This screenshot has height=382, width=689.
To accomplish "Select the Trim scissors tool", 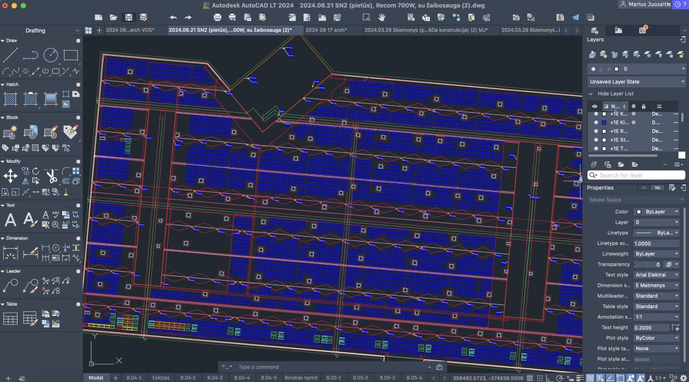I will tap(51, 176).
